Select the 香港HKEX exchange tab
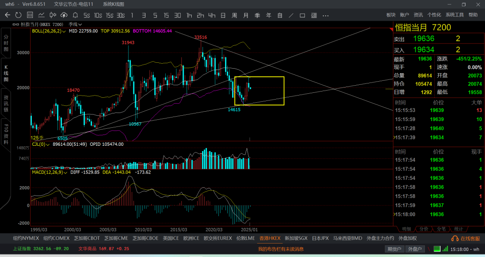 270,238
